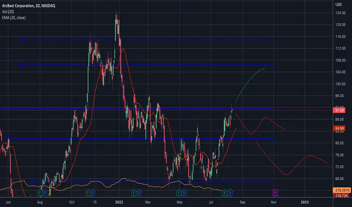This screenshot has width=352, height=207.
Task: Open the dividend D marker above 15
Action: coord(93,193)
